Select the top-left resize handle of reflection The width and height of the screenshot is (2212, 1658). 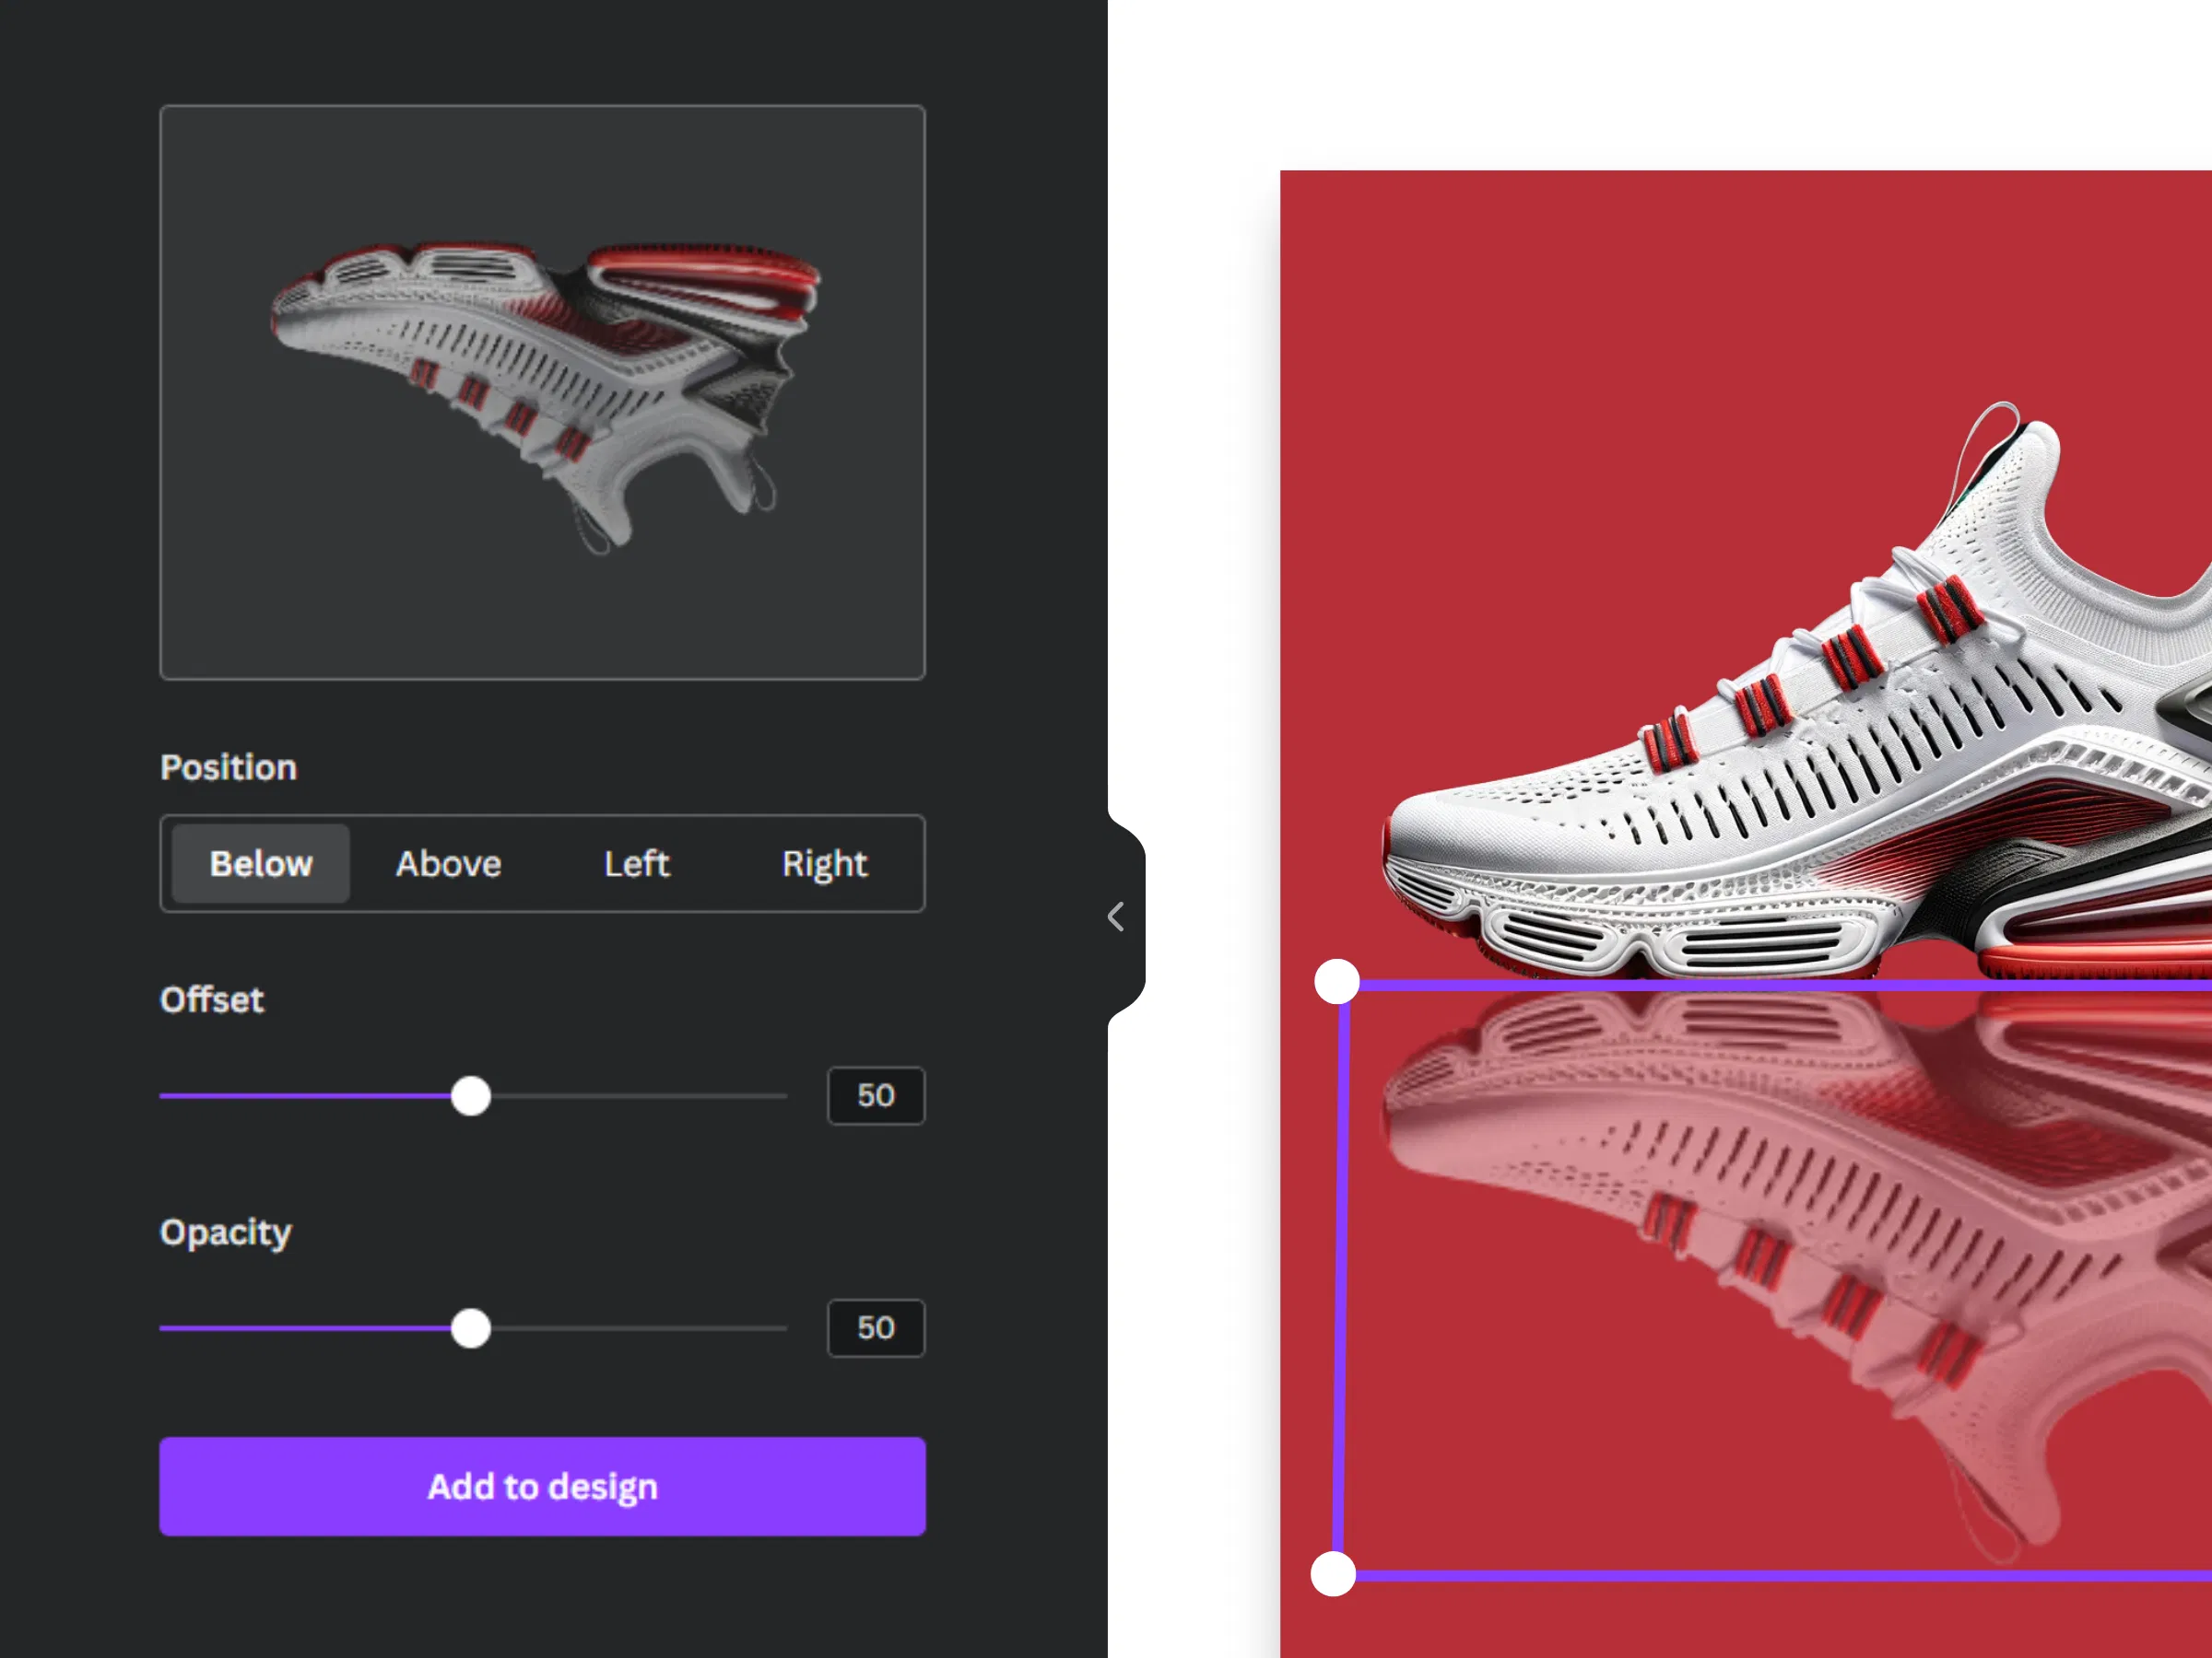pos(1337,981)
